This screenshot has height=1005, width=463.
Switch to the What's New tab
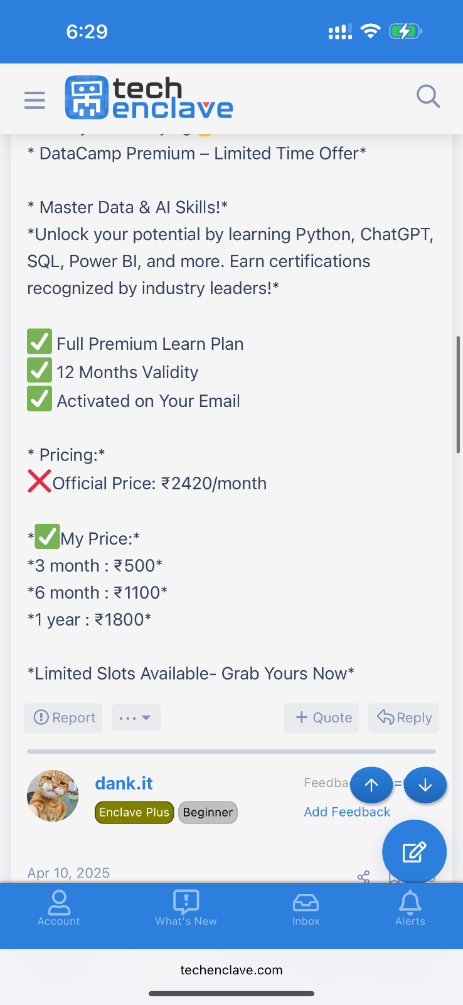pyautogui.click(x=186, y=908)
